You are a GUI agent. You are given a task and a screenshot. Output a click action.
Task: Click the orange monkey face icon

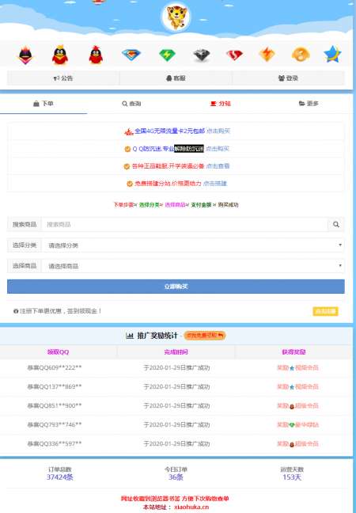301,55
